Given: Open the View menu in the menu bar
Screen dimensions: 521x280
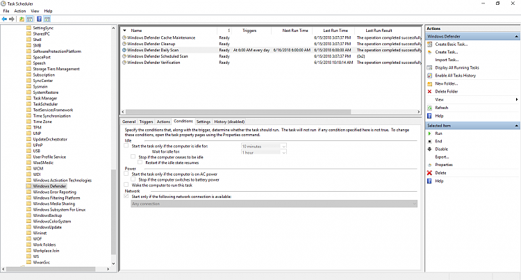Looking at the screenshot, I should (x=35, y=11).
